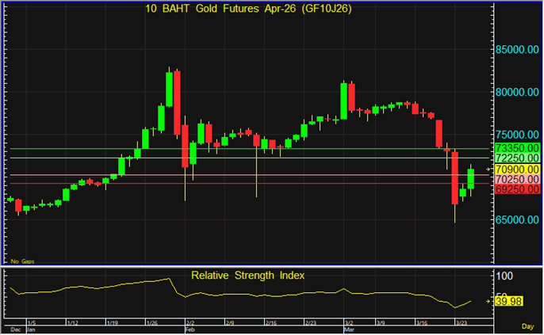
Task: Select the yellow 70900.00 current price label
Action: [x=517, y=169]
